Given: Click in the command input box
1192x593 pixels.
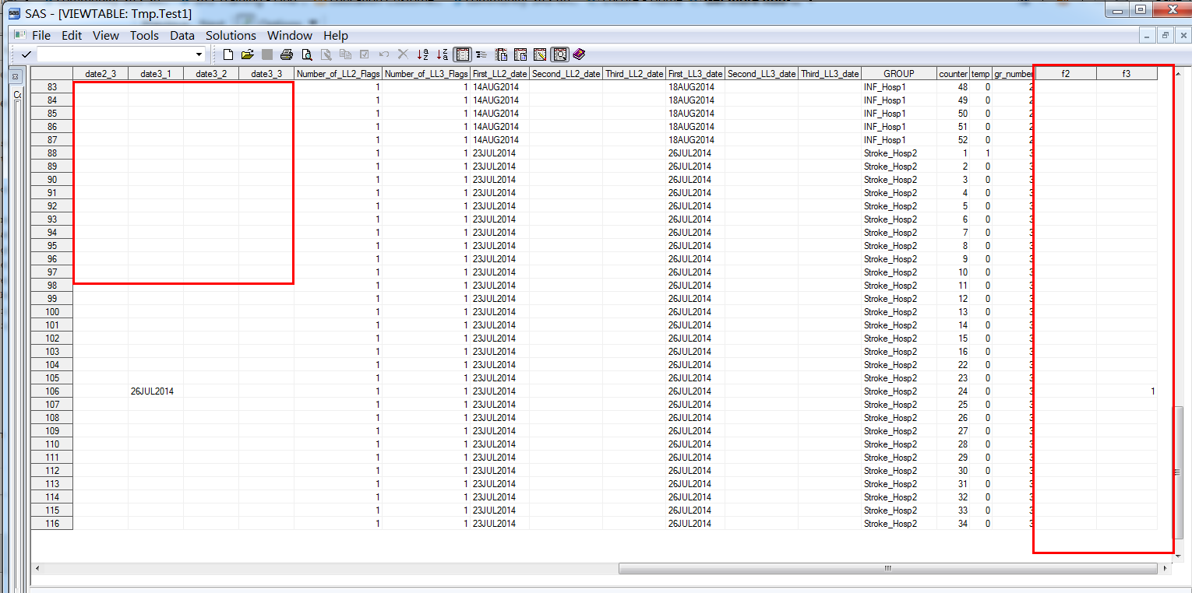Looking at the screenshot, I should point(115,54).
